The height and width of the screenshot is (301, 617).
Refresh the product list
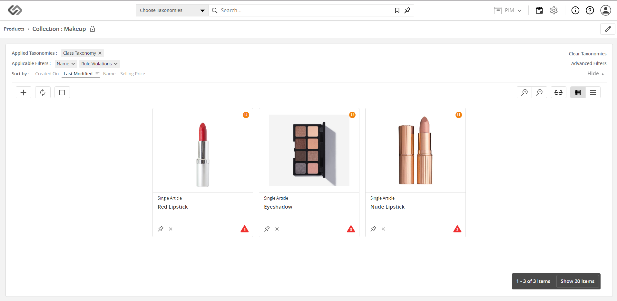tap(43, 92)
